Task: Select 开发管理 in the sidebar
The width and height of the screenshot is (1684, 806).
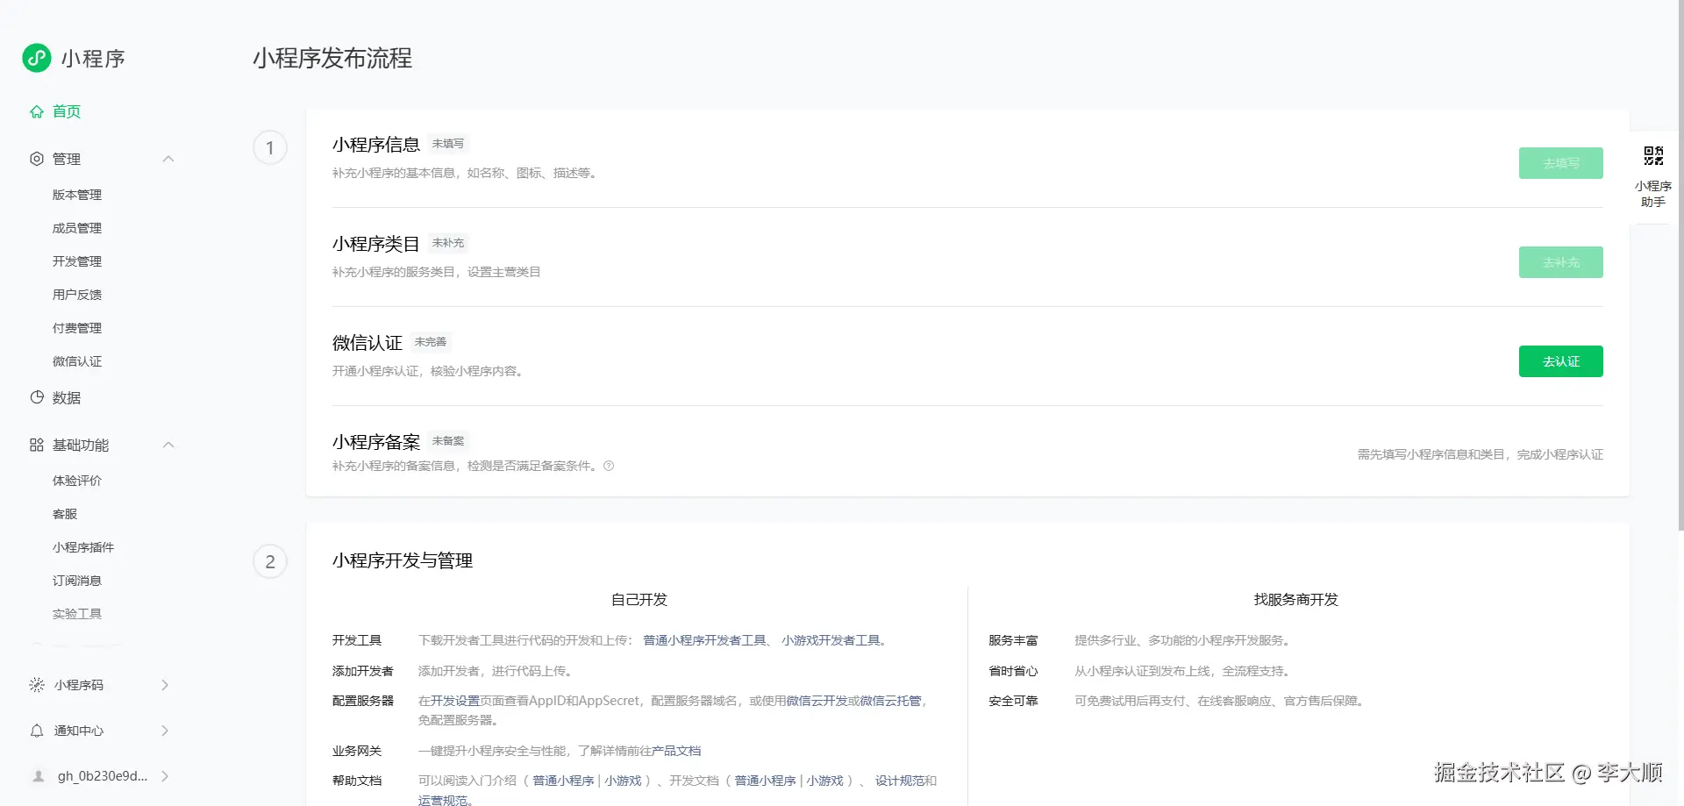Action: 77,261
